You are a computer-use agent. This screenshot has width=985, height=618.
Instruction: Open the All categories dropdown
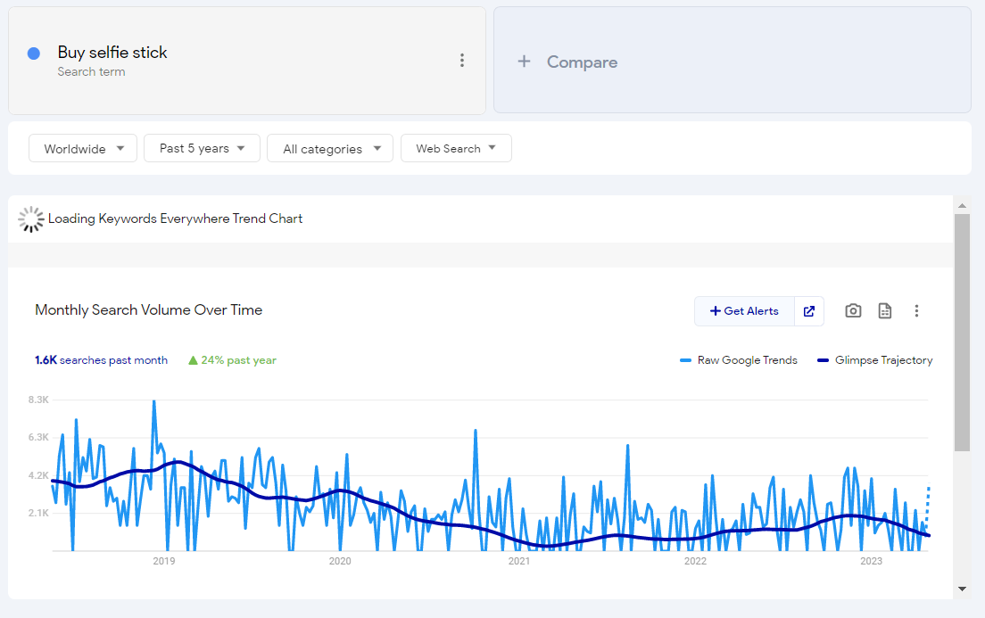point(330,148)
